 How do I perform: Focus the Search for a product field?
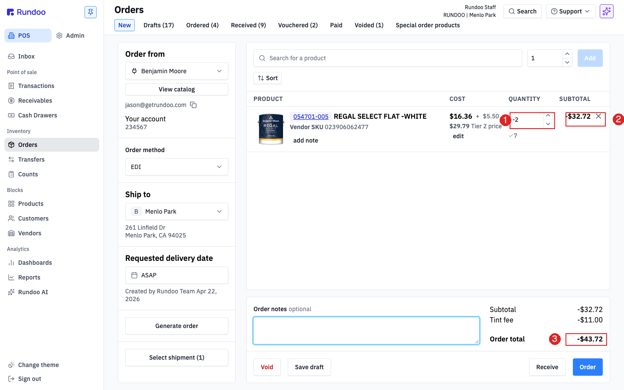click(x=388, y=58)
